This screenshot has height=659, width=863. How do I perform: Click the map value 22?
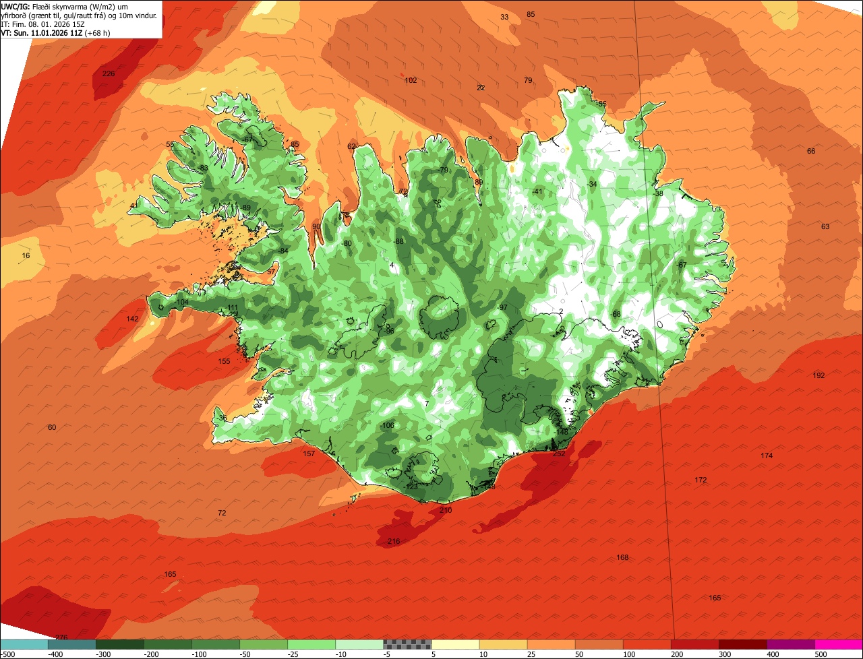(x=481, y=88)
